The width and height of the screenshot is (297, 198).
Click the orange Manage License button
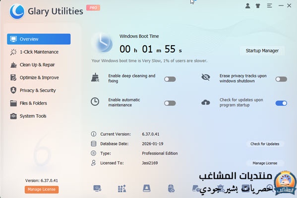pyautogui.click(x=42, y=189)
